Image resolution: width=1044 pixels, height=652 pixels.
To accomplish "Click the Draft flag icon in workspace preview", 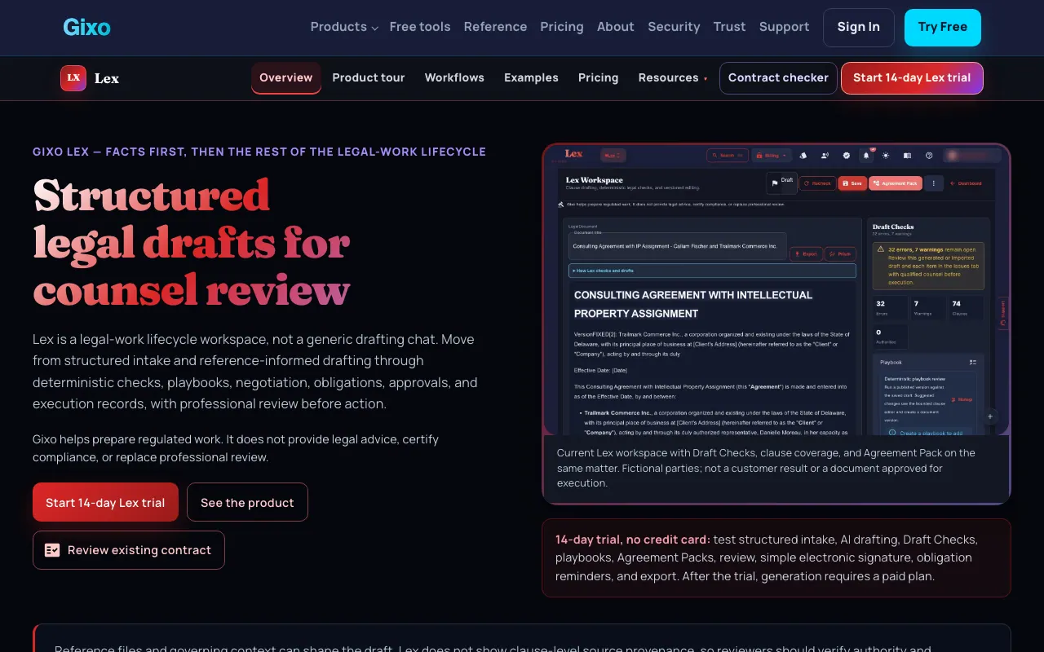I will 775,183.
